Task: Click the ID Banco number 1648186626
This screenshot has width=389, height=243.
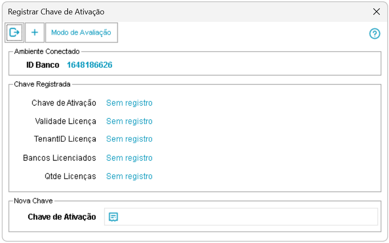Action: pyautogui.click(x=90, y=65)
